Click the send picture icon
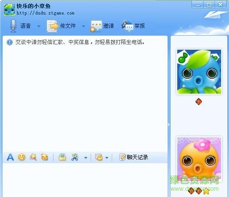This screenshot has height=197, width=229. click(x=62, y=157)
